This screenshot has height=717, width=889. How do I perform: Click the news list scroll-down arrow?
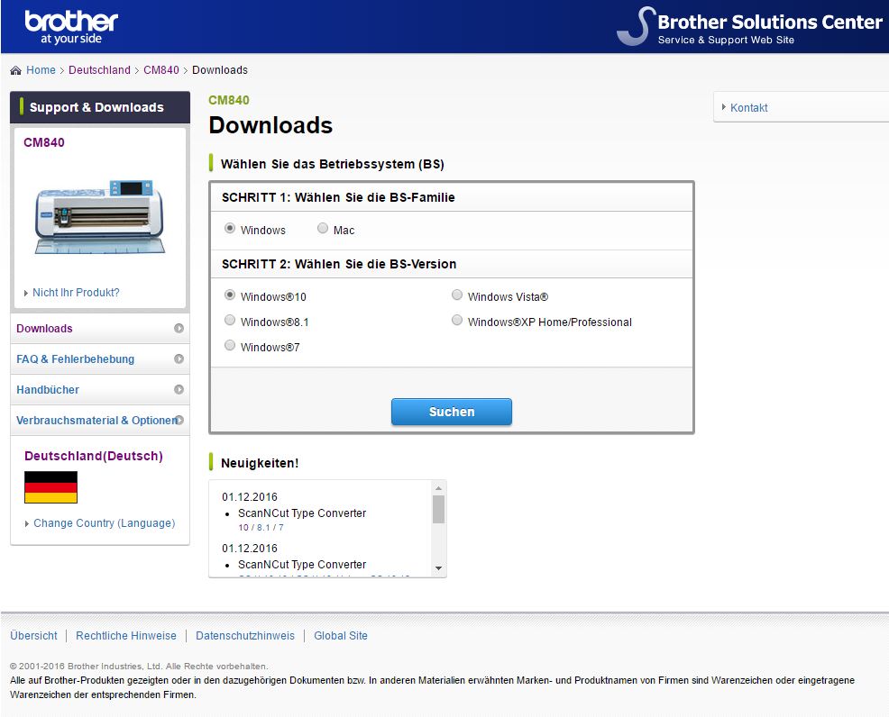(438, 568)
